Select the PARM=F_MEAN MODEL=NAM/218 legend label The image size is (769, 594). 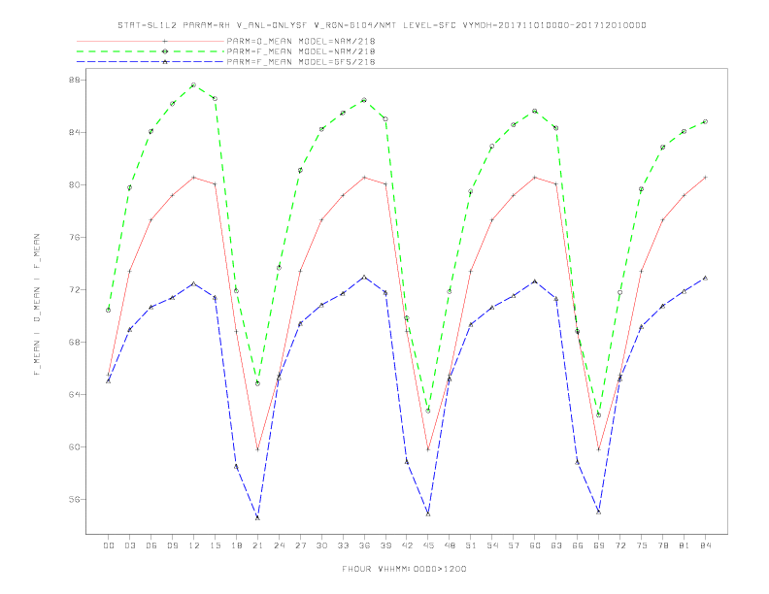click(301, 51)
